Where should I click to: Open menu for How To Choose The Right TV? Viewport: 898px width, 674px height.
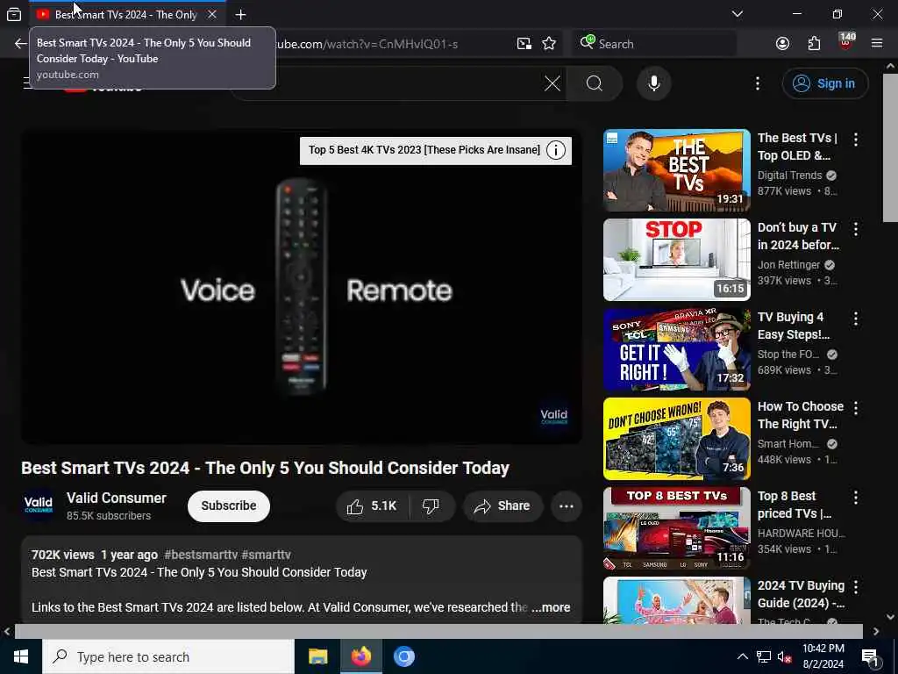pyautogui.click(x=856, y=407)
